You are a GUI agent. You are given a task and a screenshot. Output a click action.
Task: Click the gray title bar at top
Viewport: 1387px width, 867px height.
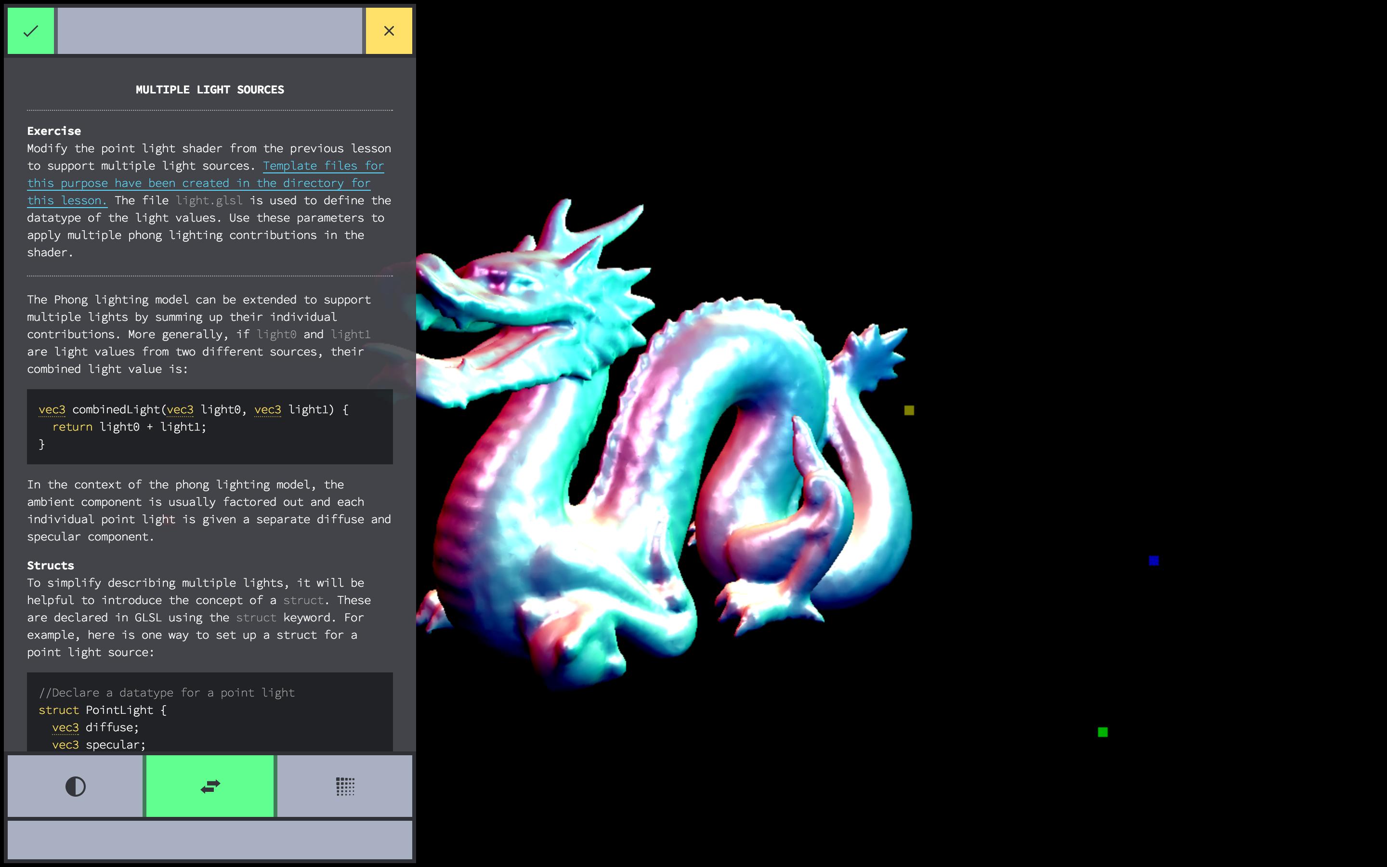tap(210, 31)
